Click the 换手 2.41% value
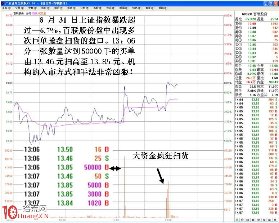 tap(251, 91)
